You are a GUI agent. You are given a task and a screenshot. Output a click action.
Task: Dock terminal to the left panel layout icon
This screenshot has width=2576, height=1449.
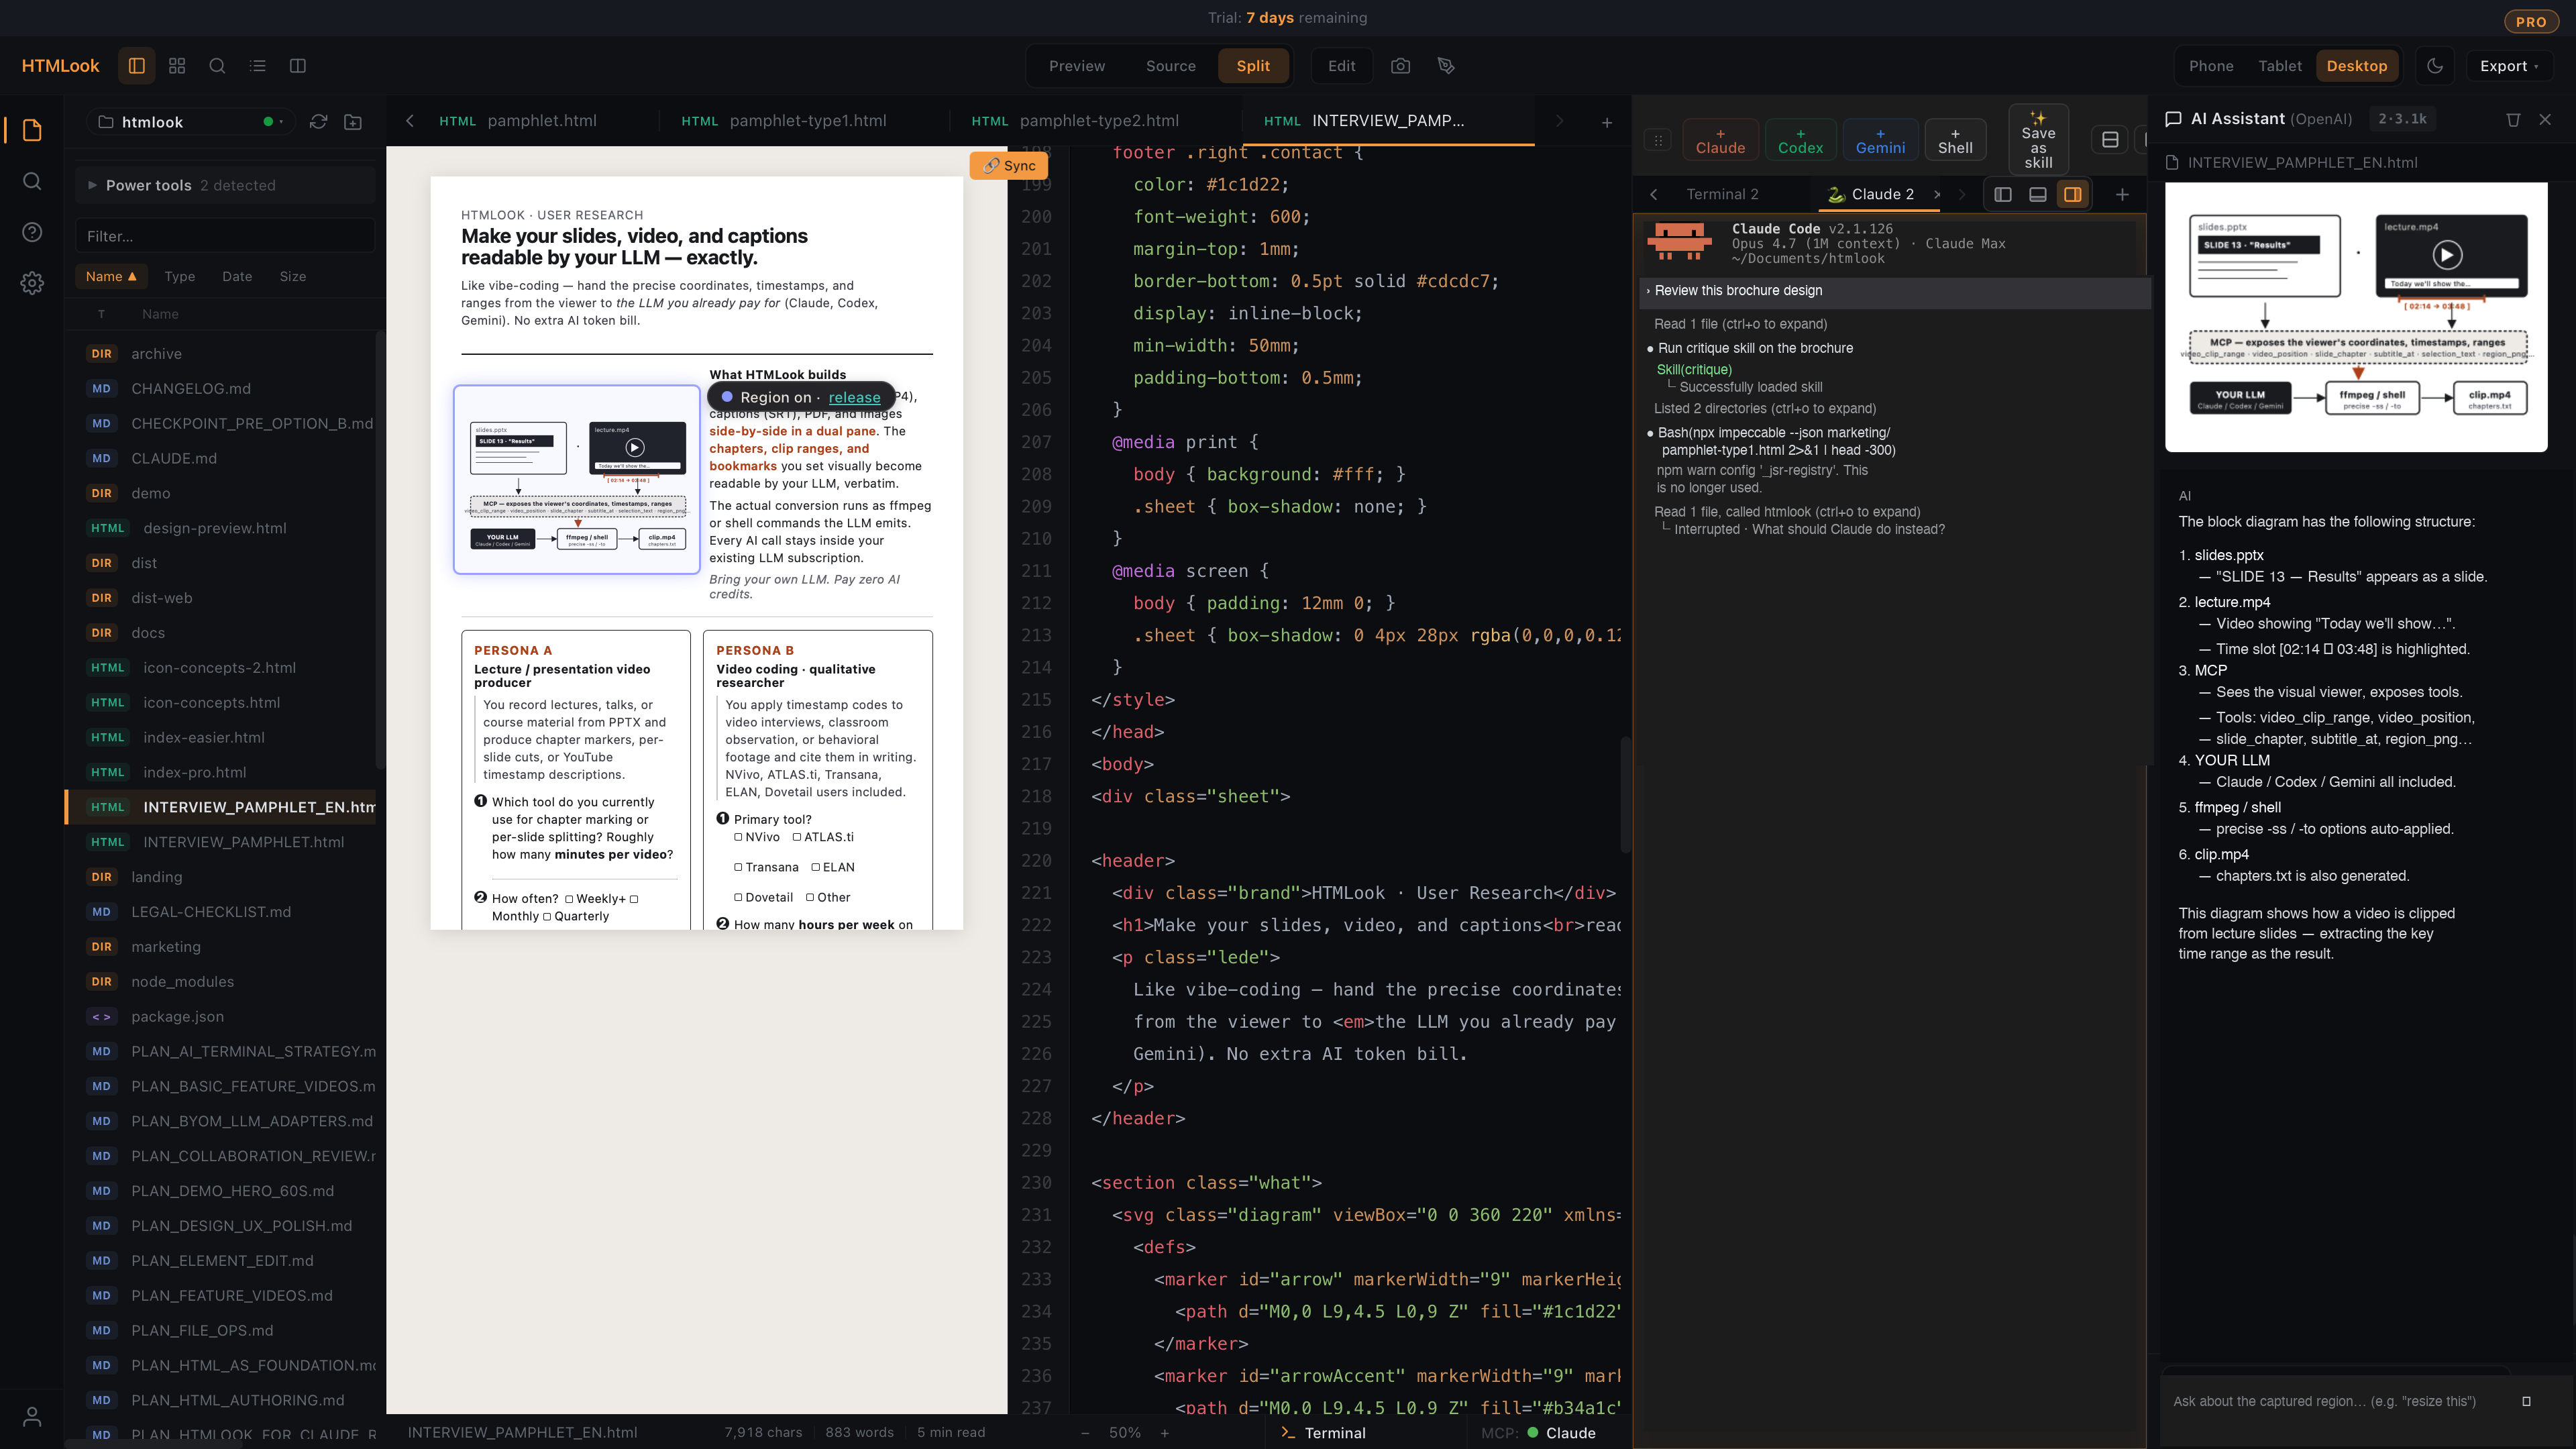(x=2003, y=194)
